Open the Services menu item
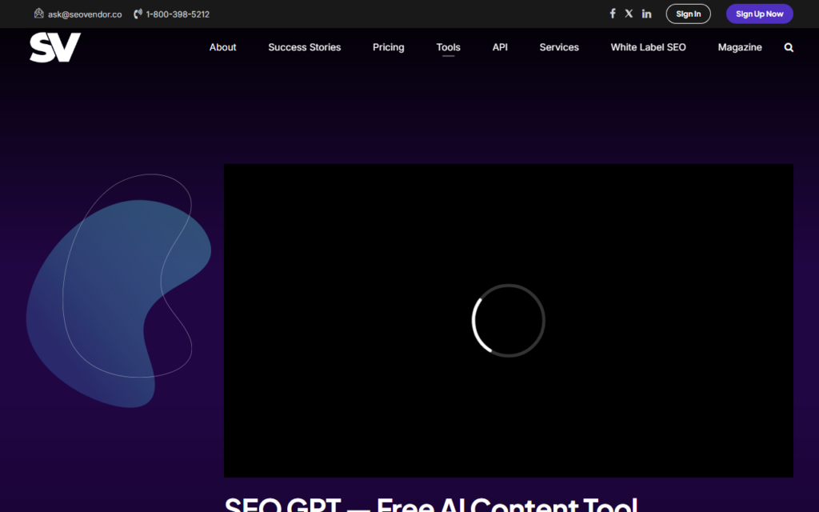 559,47
